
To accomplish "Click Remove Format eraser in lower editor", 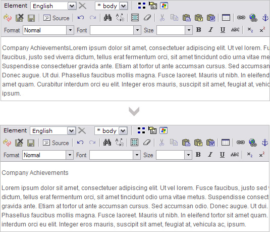I will tap(147, 143).
